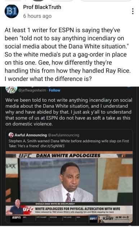139x227 pixels.
Task: Open Prof BlackTruth channel avatar
Action: coord(12,12)
